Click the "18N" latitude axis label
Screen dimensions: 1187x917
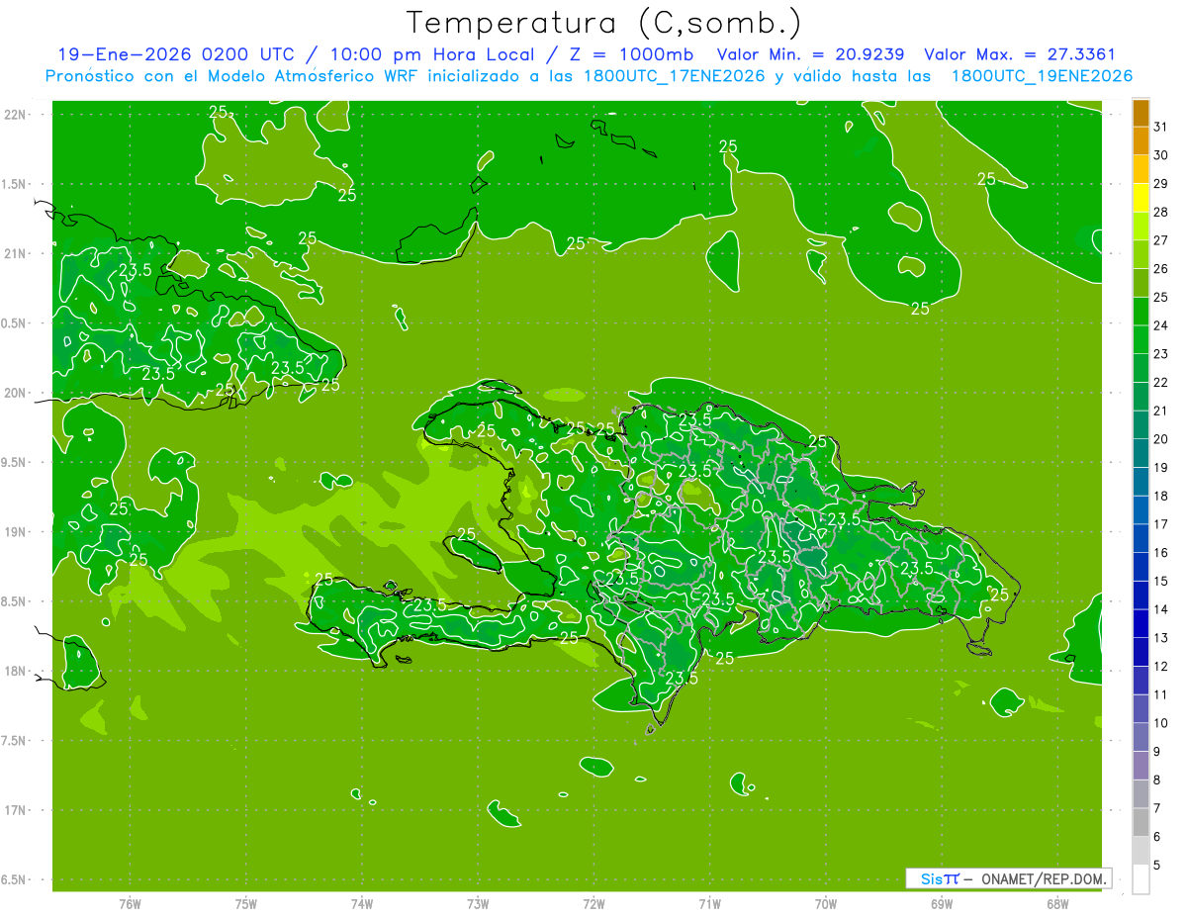[x=16, y=671]
